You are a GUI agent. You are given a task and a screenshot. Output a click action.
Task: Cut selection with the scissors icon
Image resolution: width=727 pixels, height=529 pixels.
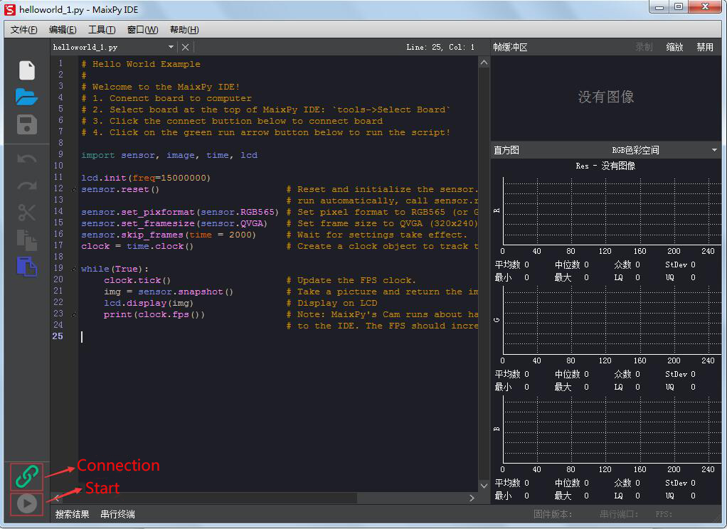click(27, 213)
